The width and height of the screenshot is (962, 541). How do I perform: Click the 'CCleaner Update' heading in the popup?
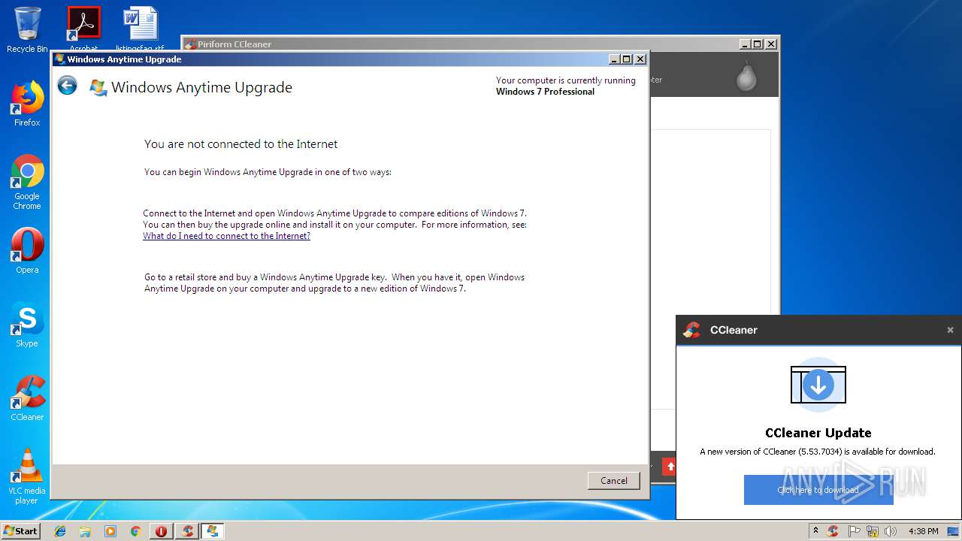click(818, 433)
